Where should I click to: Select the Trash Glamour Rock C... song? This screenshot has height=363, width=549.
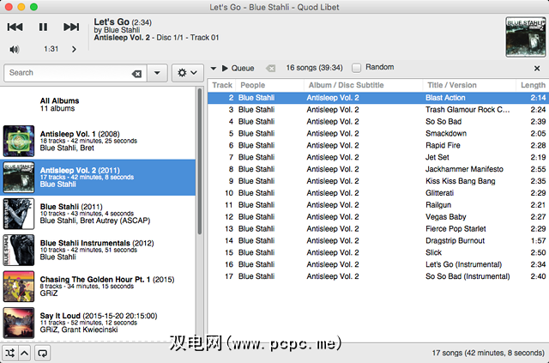point(378,110)
